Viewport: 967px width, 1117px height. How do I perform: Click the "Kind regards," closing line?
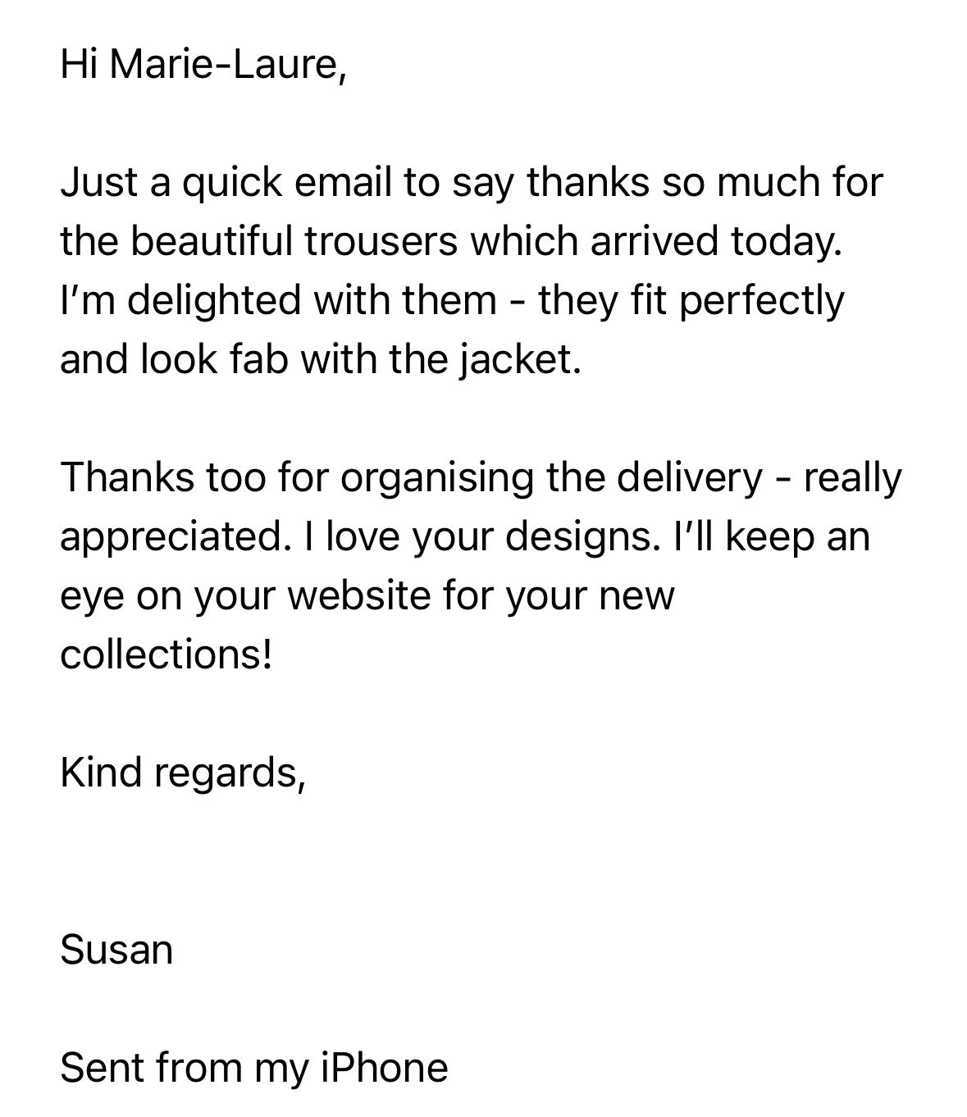(x=183, y=773)
